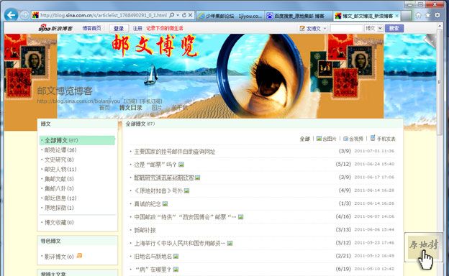Open the browser home icon
The width and height of the screenshot is (449, 276).
(418, 15)
